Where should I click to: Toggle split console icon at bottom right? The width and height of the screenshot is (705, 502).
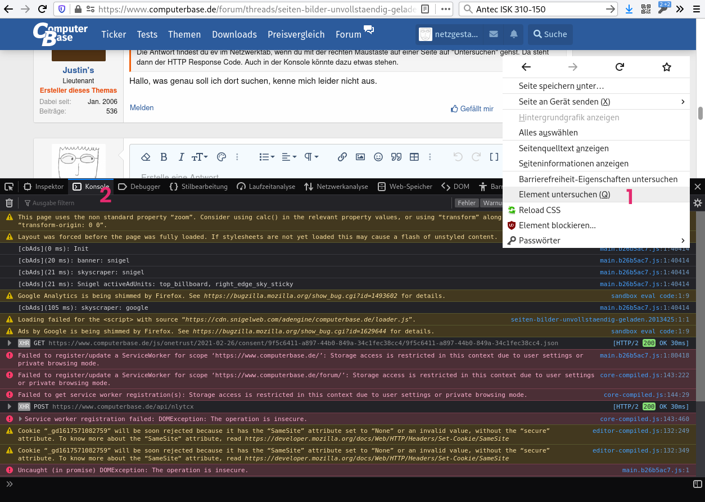pos(697,483)
